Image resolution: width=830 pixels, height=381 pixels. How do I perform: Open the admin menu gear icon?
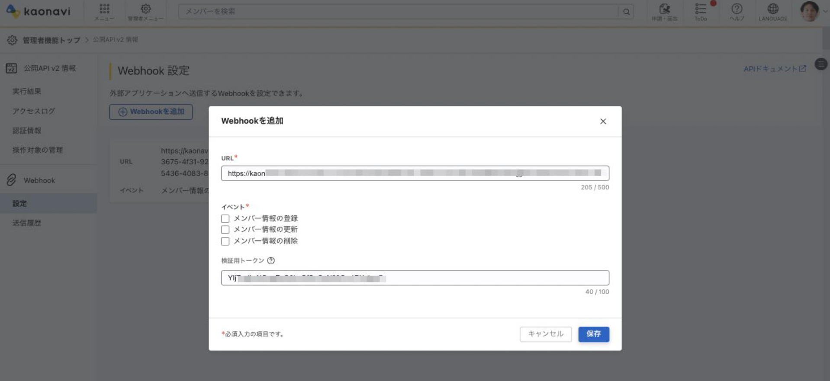pos(146,9)
